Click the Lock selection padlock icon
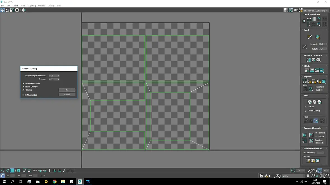 click(x=261, y=176)
